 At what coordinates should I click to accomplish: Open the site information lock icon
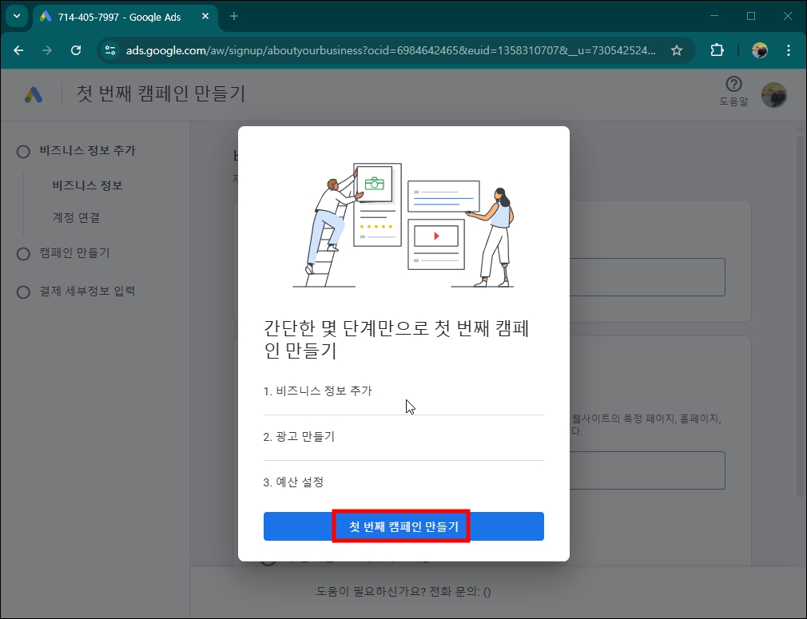pyautogui.click(x=109, y=50)
